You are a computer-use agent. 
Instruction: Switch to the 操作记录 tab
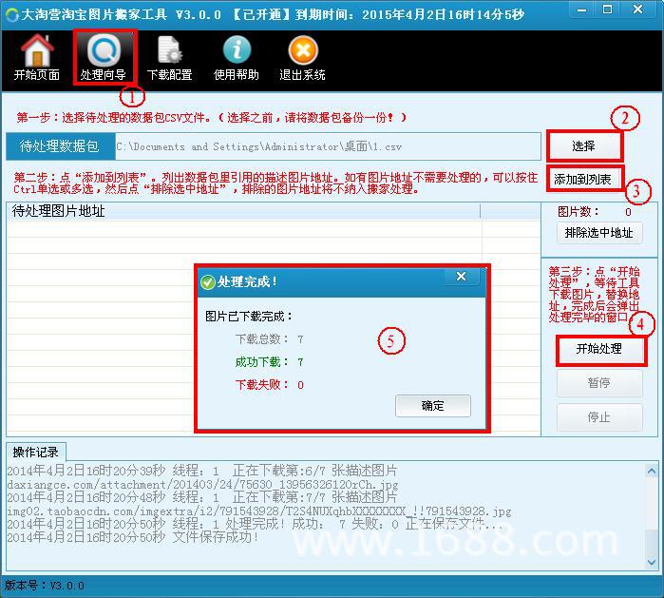point(35,452)
